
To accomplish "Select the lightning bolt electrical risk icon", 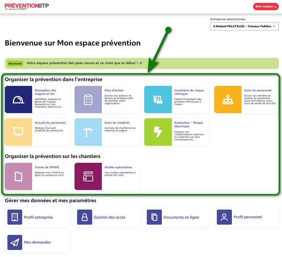I will [x=158, y=132].
